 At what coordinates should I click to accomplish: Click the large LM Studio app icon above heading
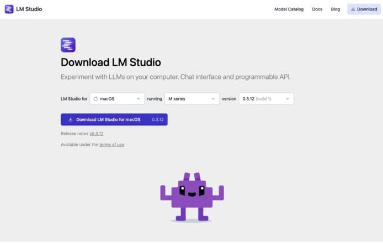pos(68,45)
